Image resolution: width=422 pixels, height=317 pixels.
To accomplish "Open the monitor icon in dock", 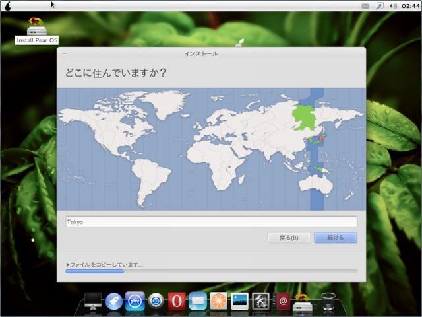I will 93,301.
